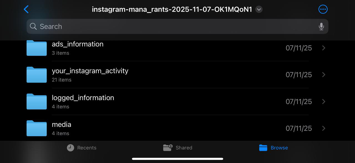Tap the home indicator bar
The height and width of the screenshot is (163, 355).
pyautogui.click(x=177, y=159)
